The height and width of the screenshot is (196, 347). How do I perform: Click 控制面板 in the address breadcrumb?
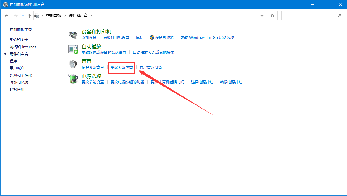click(54, 15)
